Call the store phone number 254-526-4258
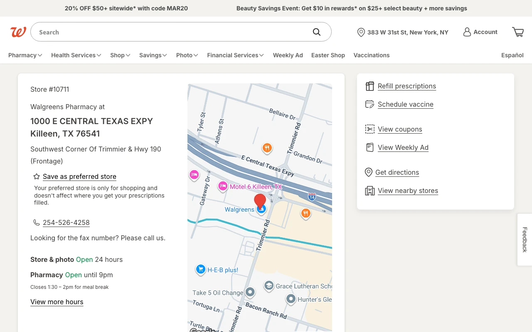The height and width of the screenshot is (332, 532). 66,222
